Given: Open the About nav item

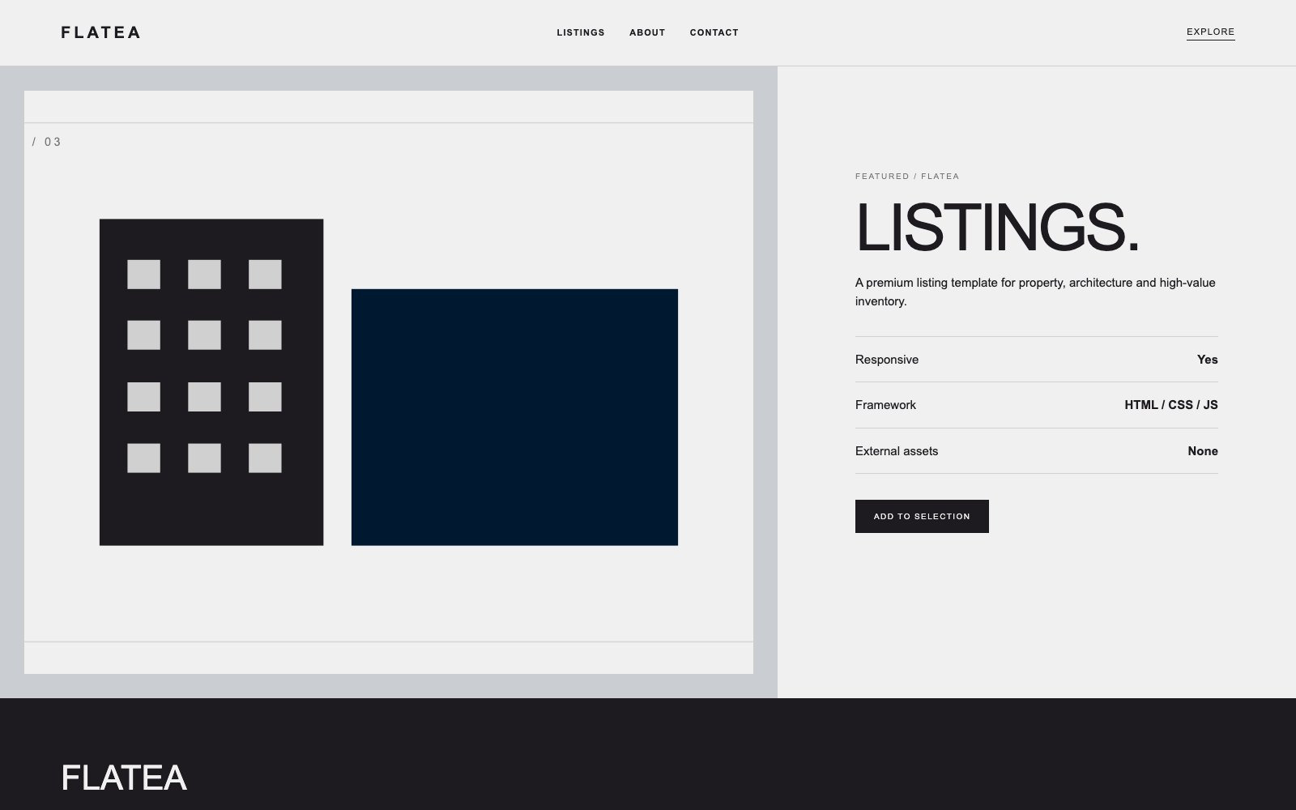Looking at the screenshot, I should click(647, 32).
